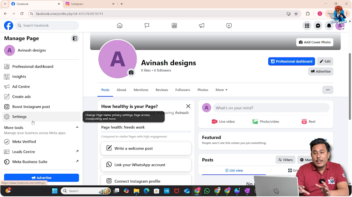This screenshot has height=197, width=352.
Task: Switch to the About tab
Action: point(121,90)
